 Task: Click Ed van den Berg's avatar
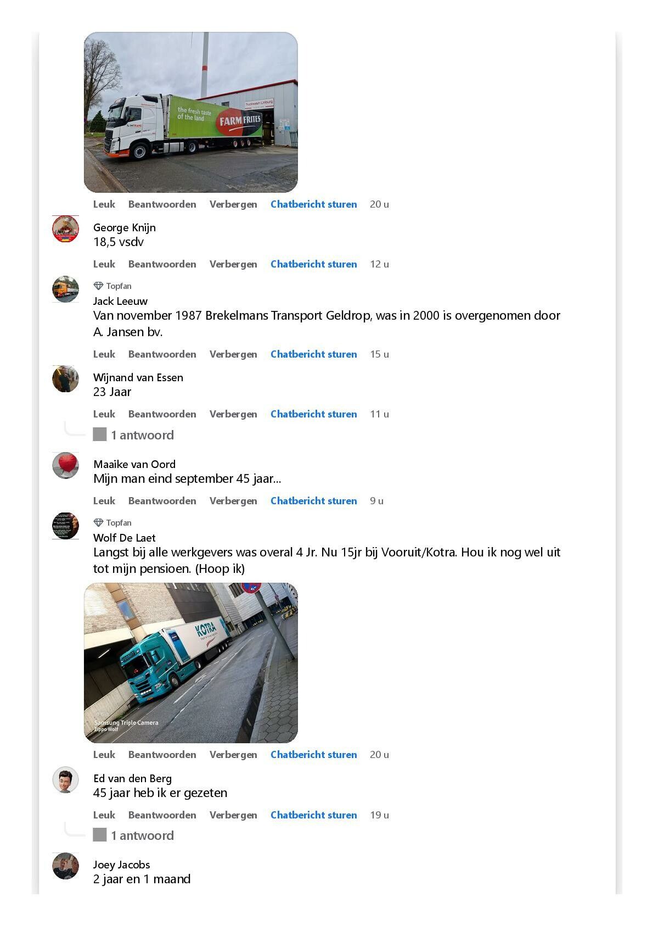[x=65, y=780]
